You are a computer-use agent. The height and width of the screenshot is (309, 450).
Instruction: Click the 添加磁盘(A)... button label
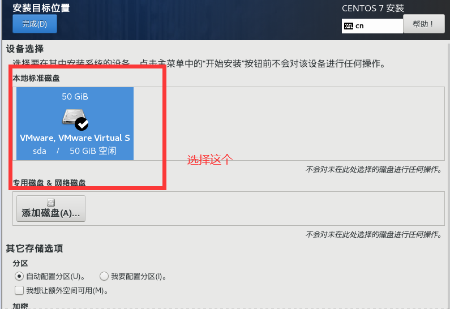click(51, 213)
